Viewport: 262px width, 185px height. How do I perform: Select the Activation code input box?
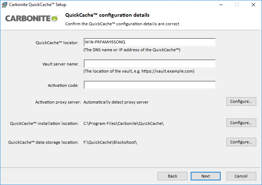click(x=149, y=85)
